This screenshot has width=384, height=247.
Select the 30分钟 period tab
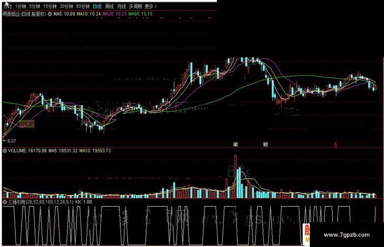[66, 6]
